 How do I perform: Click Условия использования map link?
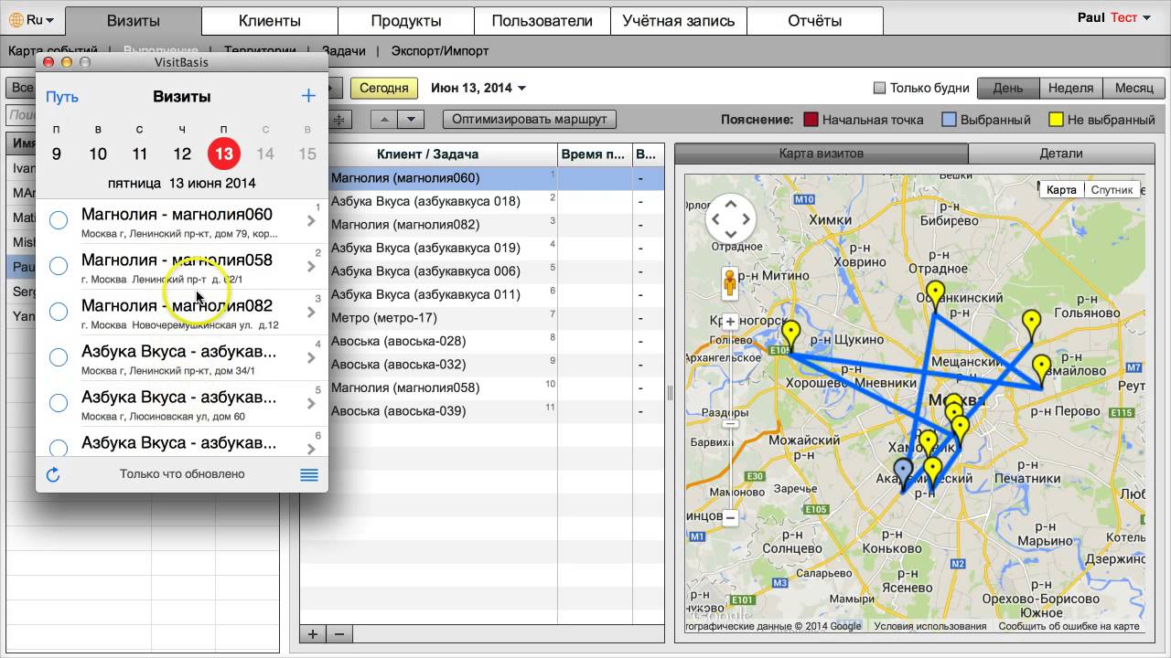click(930, 626)
